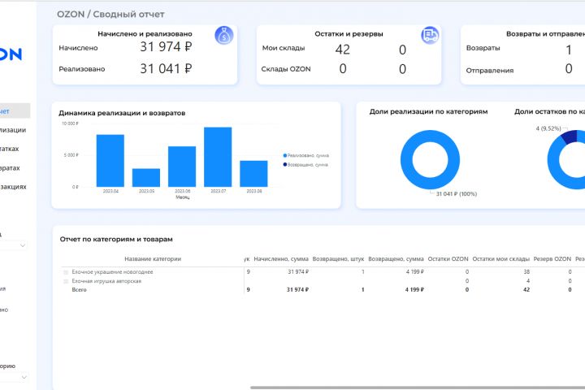Viewport: 585px width, 390px height.
Task: Click the 'Реализовано, сумма' legend marker
Action: [285, 155]
